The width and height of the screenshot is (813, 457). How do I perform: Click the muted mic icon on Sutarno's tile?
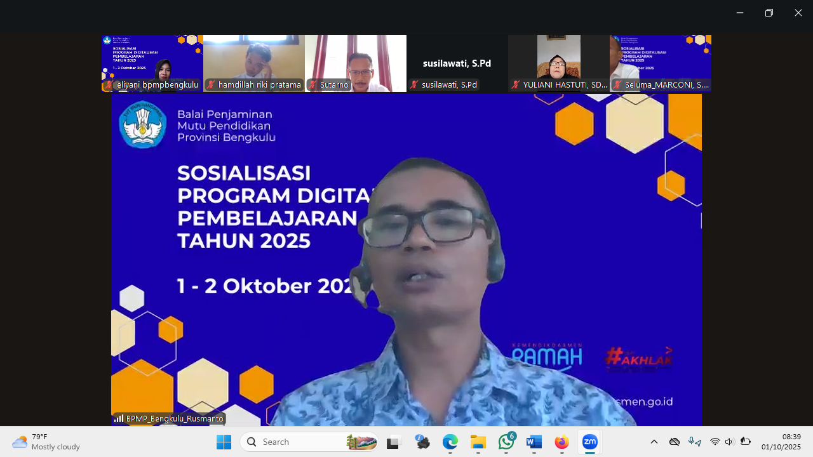[312, 85]
